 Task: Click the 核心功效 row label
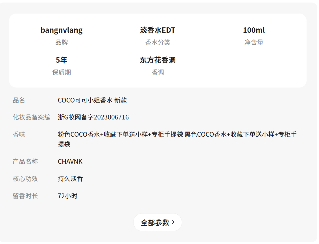(25, 179)
